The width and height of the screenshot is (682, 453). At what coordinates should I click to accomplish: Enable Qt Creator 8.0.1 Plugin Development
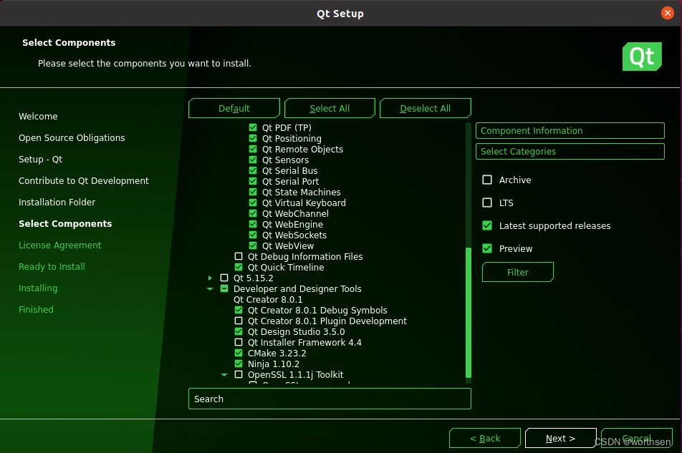click(x=239, y=321)
